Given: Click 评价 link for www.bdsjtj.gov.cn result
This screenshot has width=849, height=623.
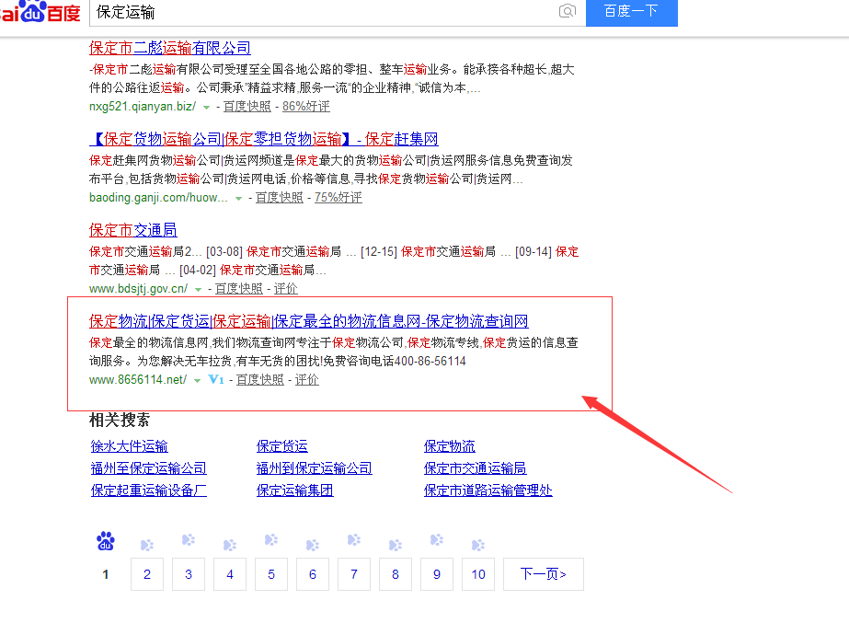Looking at the screenshot, I should pyautogui.click(x=286, y=288).
